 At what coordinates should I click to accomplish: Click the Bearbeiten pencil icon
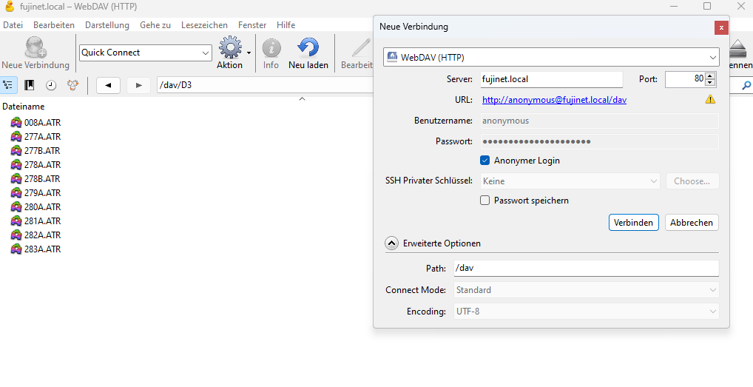(x=360, y=48)
